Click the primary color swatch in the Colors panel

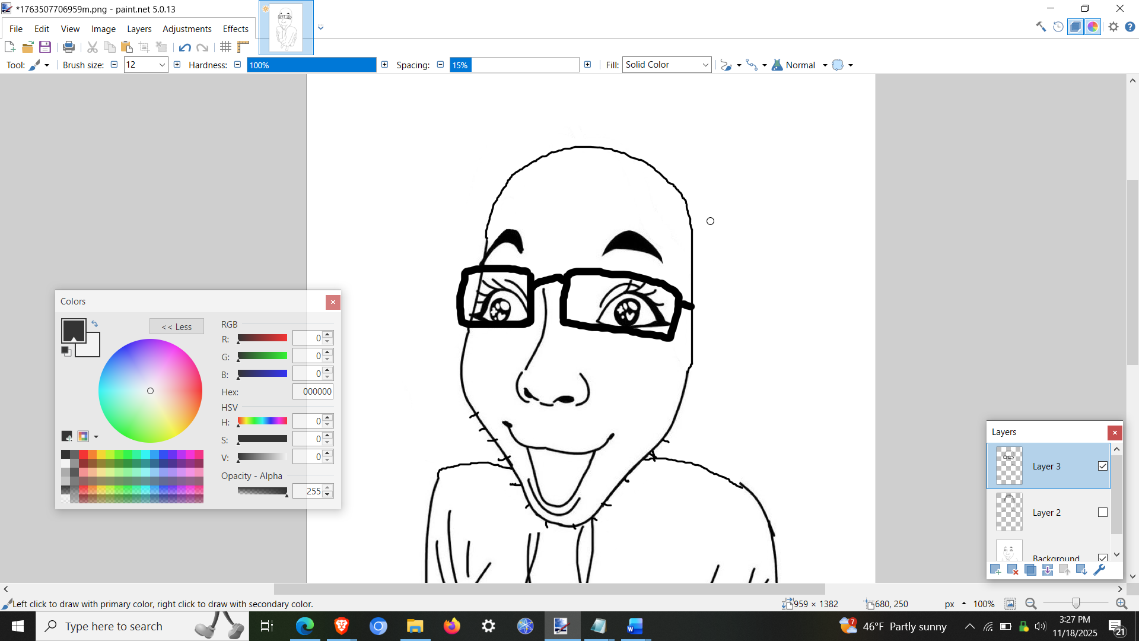(72, 329)
